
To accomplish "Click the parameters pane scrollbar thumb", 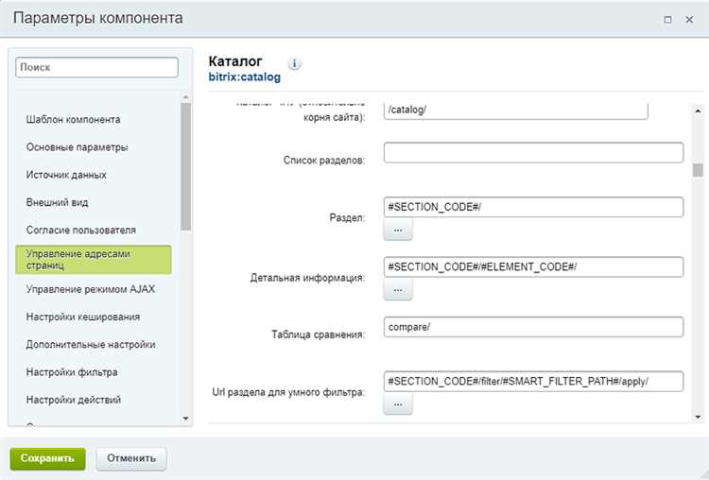I will pyautogui.click(x=698, y=170).
